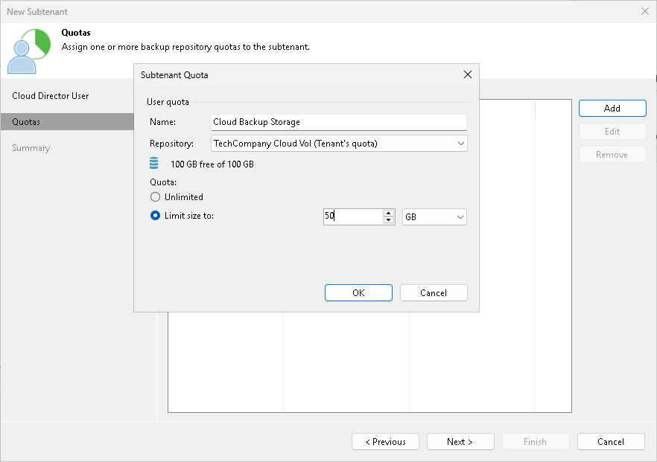The height and width of the screenshot is (462, 657).
Task: Click the GB unit dropdown chevron
Action: 460,216
